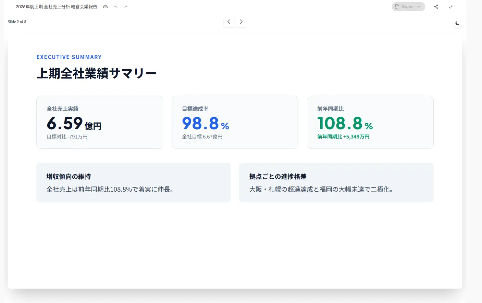Click the 前年同期比 card label
Screen dimensions: 482x303
[x=331, y=109]
